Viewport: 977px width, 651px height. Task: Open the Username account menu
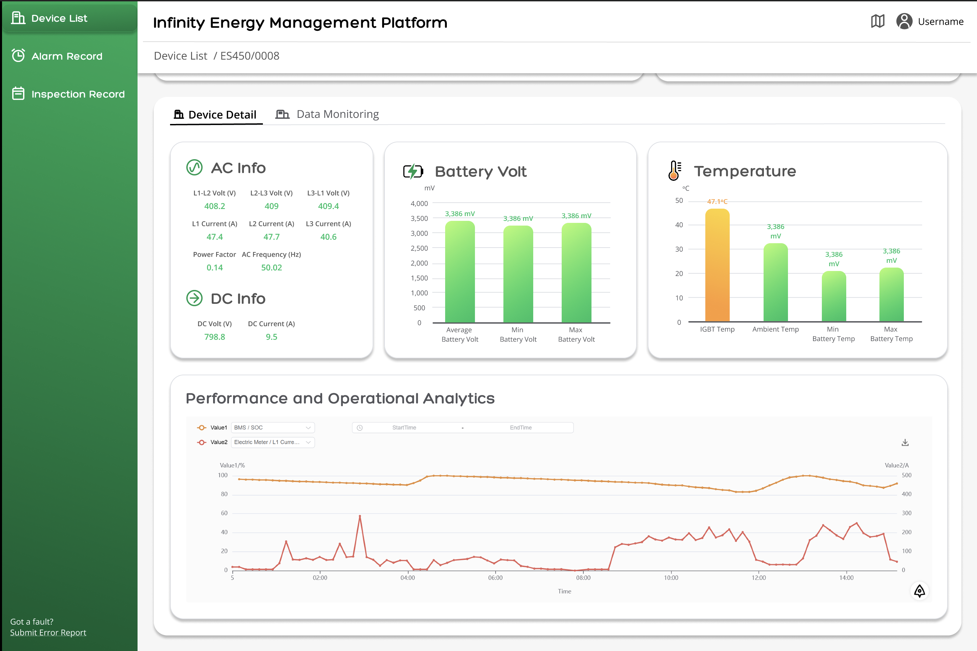point(940,22)
